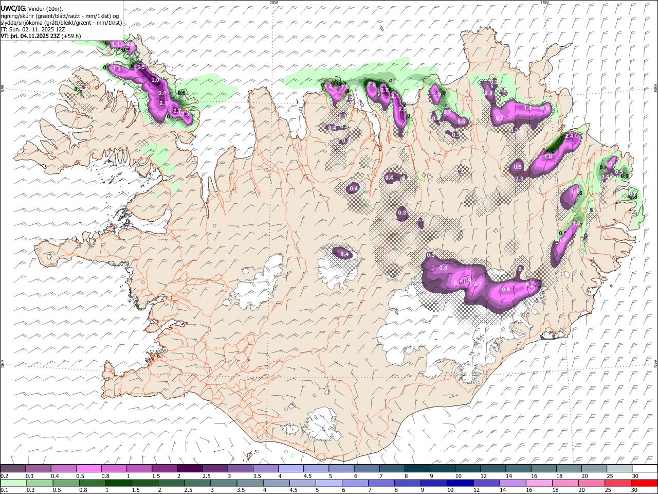
Task: Select the 0.3 swatch in the lower green scale
Action: pyautogui.click(x=40, y=483)
